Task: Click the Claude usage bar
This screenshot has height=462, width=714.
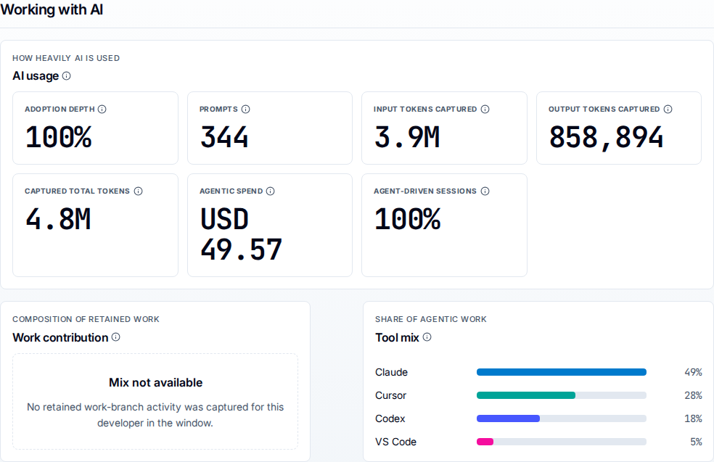Action: (x=562, y=372)
